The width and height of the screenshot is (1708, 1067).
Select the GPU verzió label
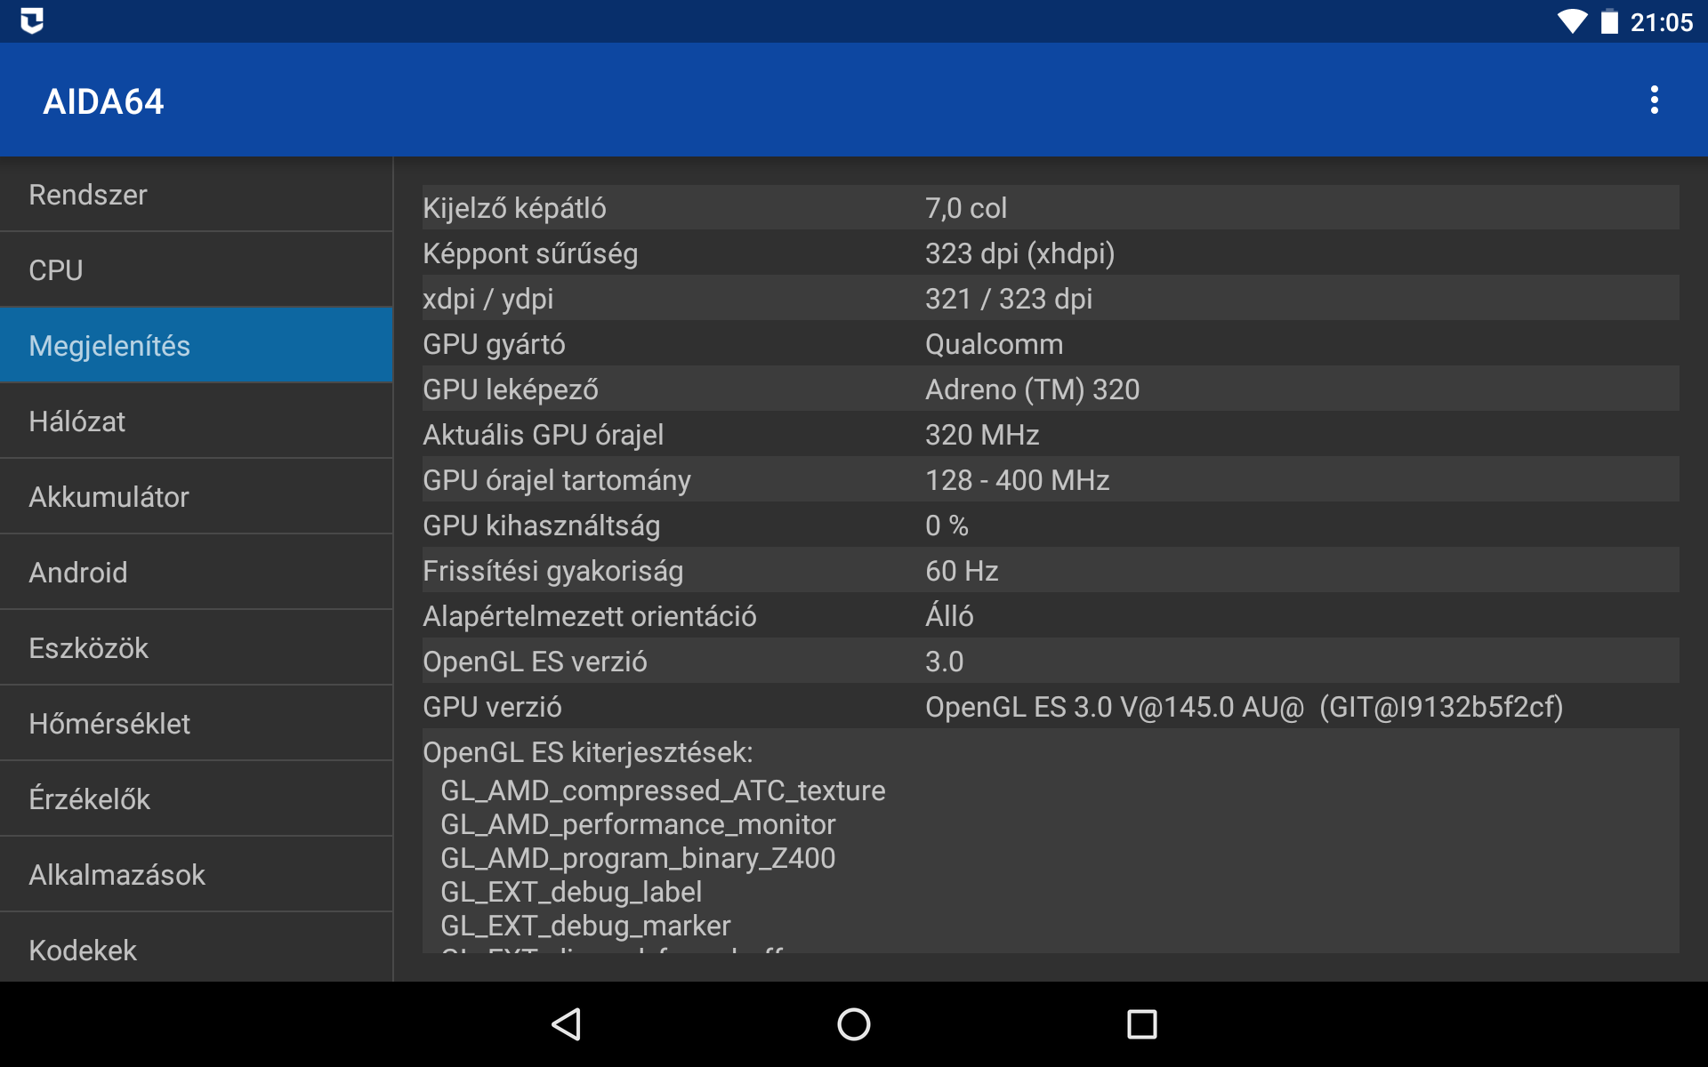pos(492,707)
